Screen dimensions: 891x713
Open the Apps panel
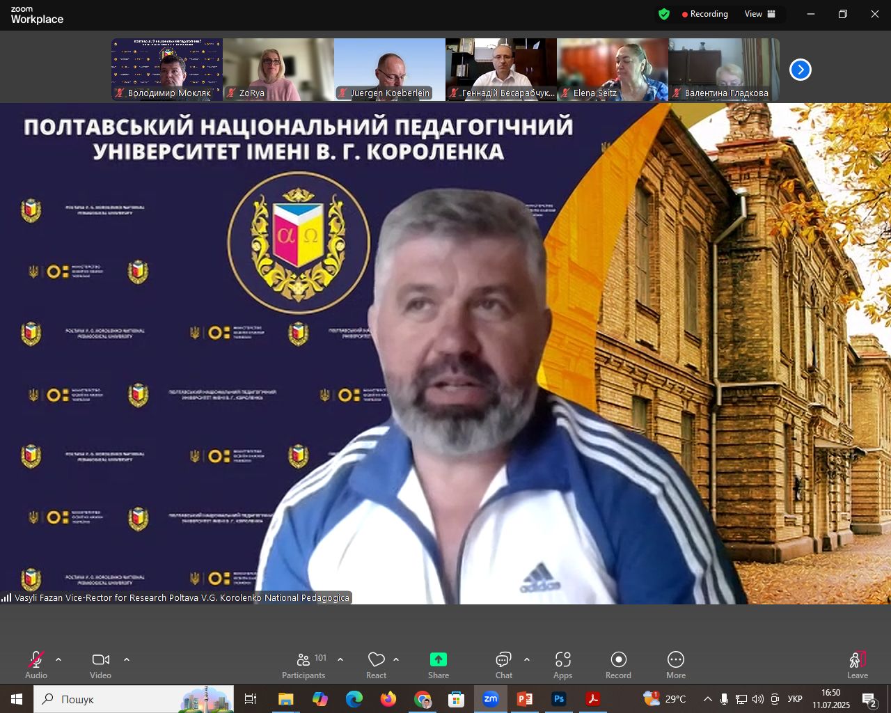pyautogui.click(x=563, y=665)
